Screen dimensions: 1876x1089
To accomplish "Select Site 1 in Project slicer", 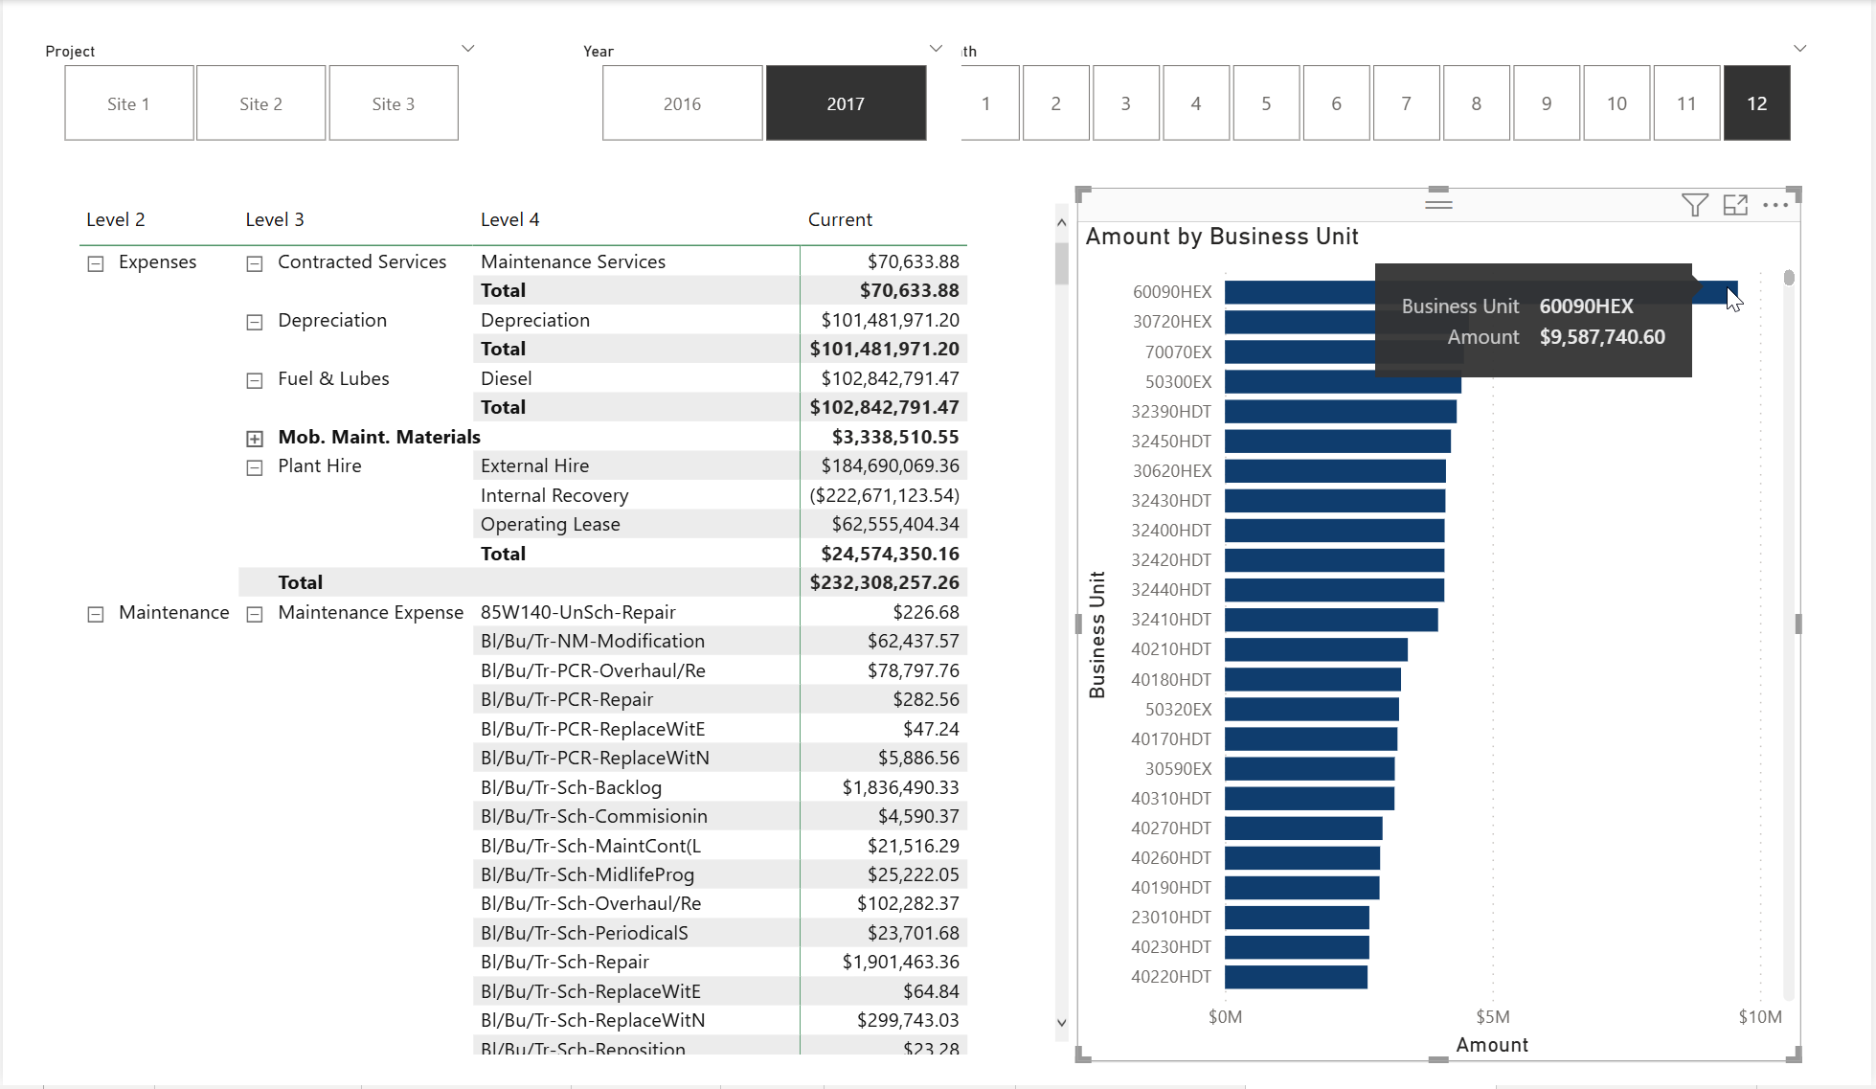I will [x=129, y=103].
